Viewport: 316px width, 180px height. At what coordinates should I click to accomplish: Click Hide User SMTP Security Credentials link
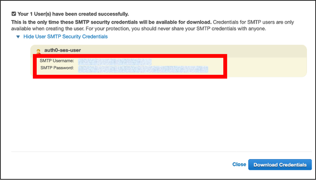point(66,37)
